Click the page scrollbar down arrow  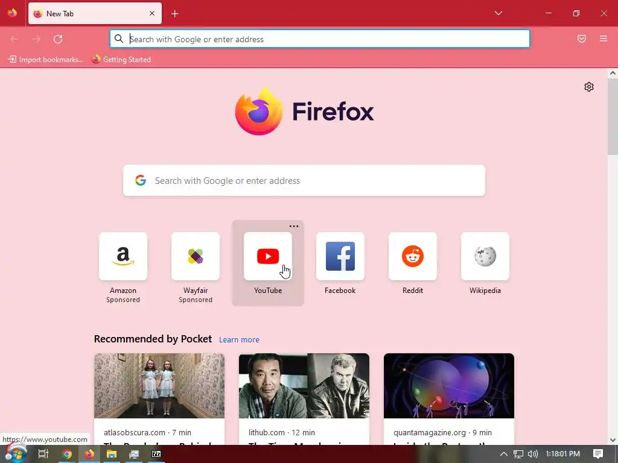point(613,440)
